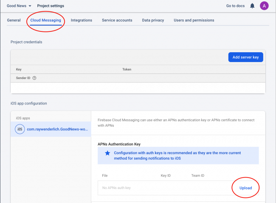Open the user account avatar
The image size is (276, 203).
coord(264,6)
